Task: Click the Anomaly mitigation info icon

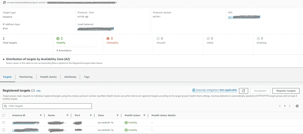Action: (194, 90)
